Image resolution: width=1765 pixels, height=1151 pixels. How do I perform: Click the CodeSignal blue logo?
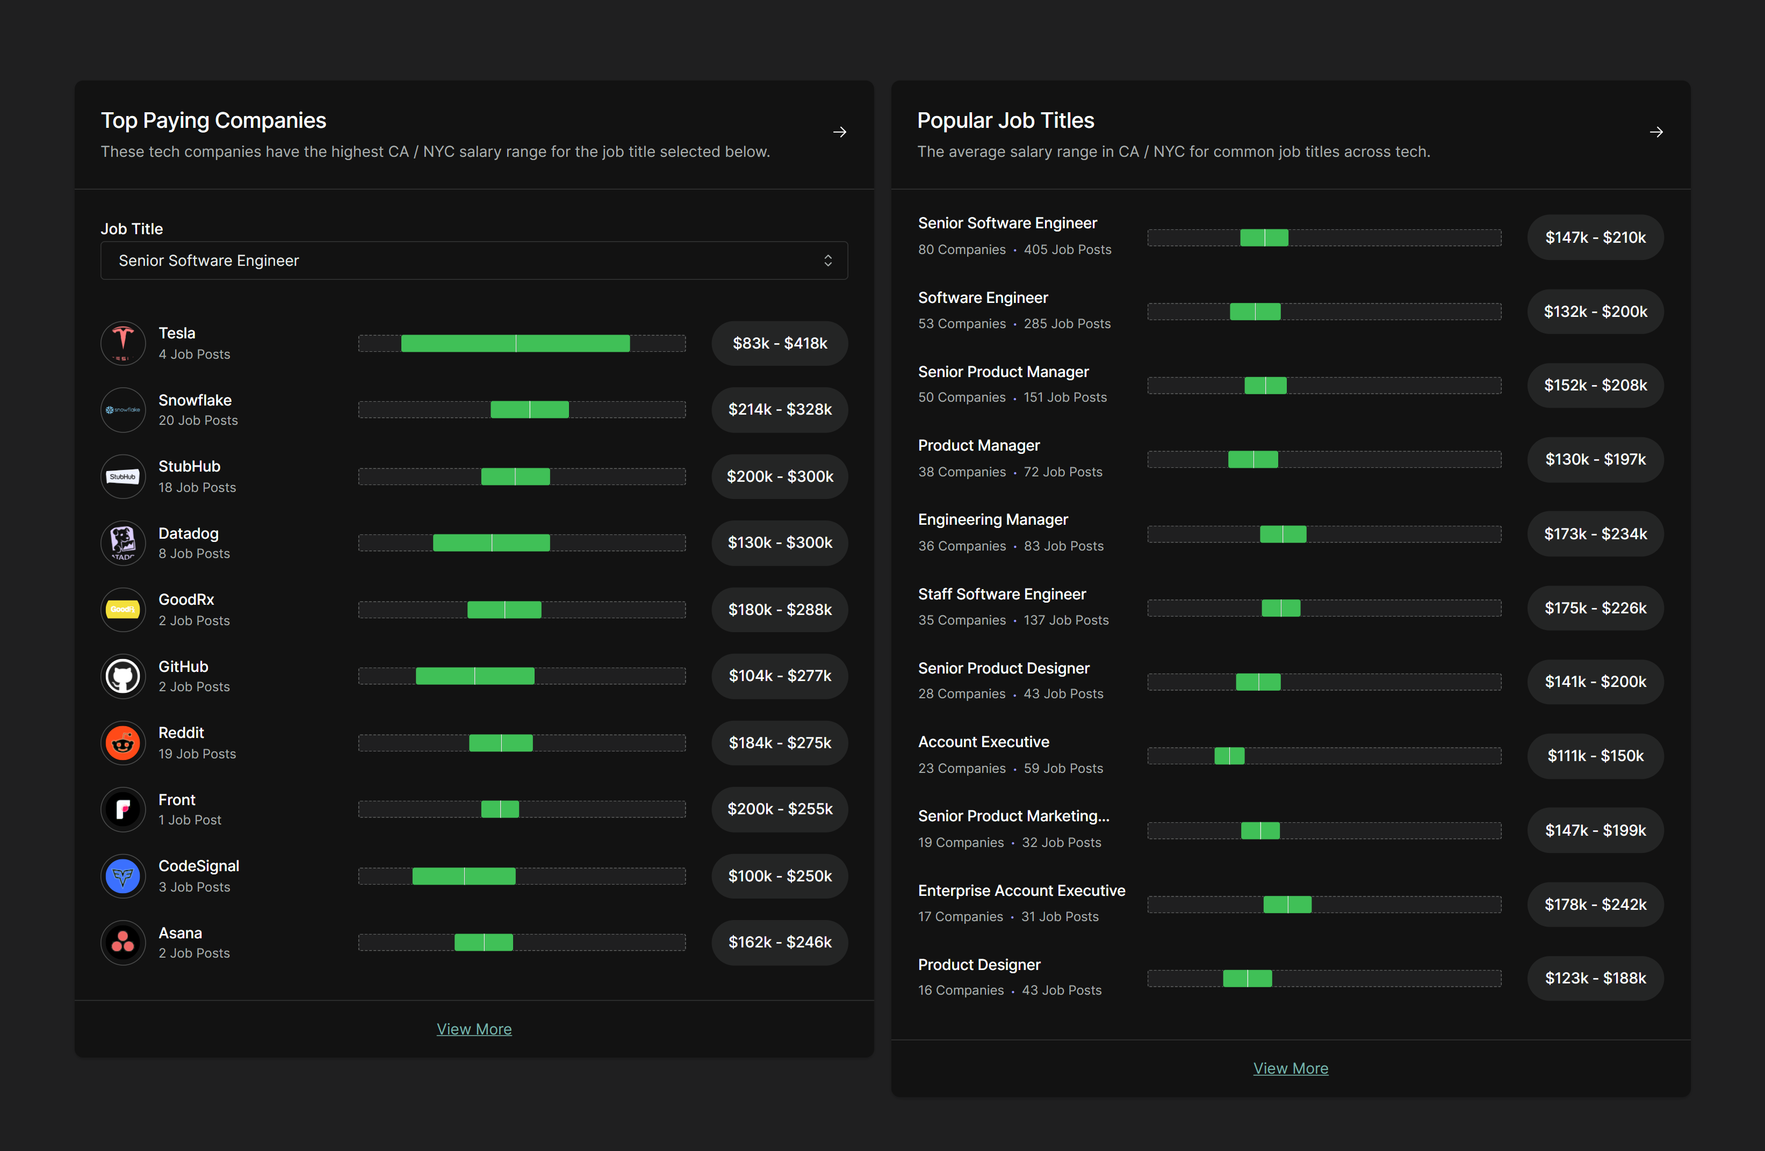point(123,876)
